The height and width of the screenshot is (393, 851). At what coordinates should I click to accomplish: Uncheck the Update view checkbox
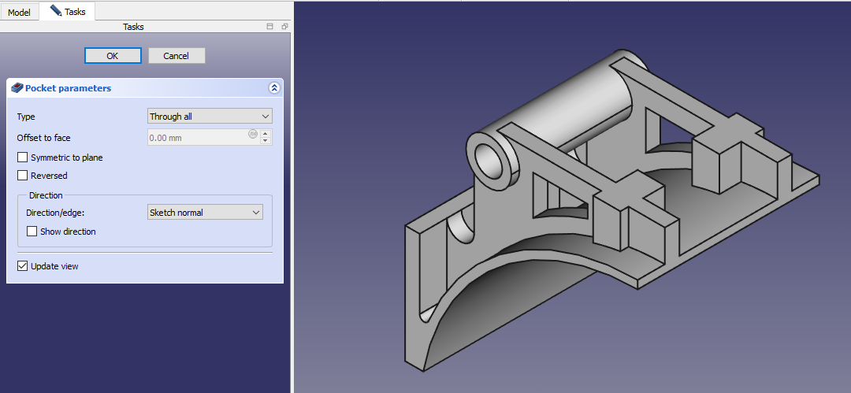coord(23,266)
